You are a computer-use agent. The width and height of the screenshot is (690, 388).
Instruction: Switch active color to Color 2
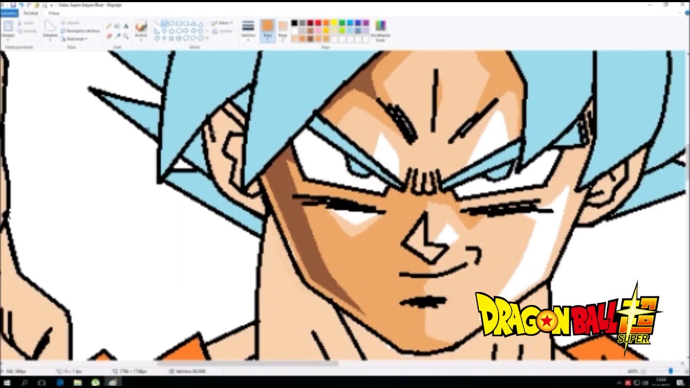pos(282,26)
